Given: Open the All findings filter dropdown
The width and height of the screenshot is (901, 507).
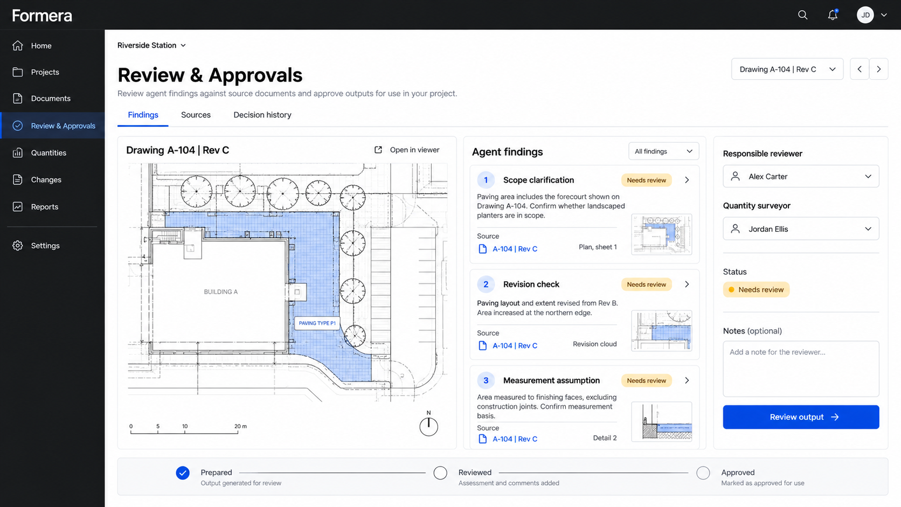Looking at the screenshot, I should (x=663, y=151).
